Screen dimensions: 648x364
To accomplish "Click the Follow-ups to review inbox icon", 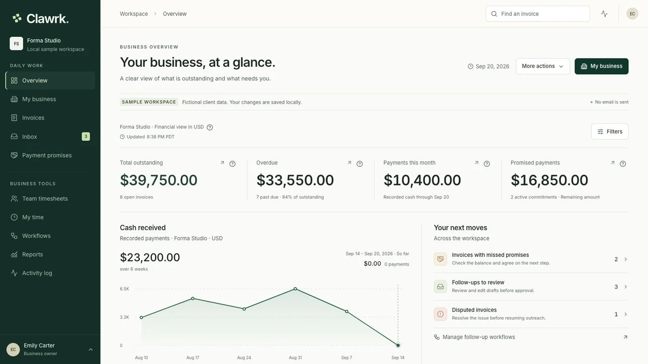I will 440,287.
